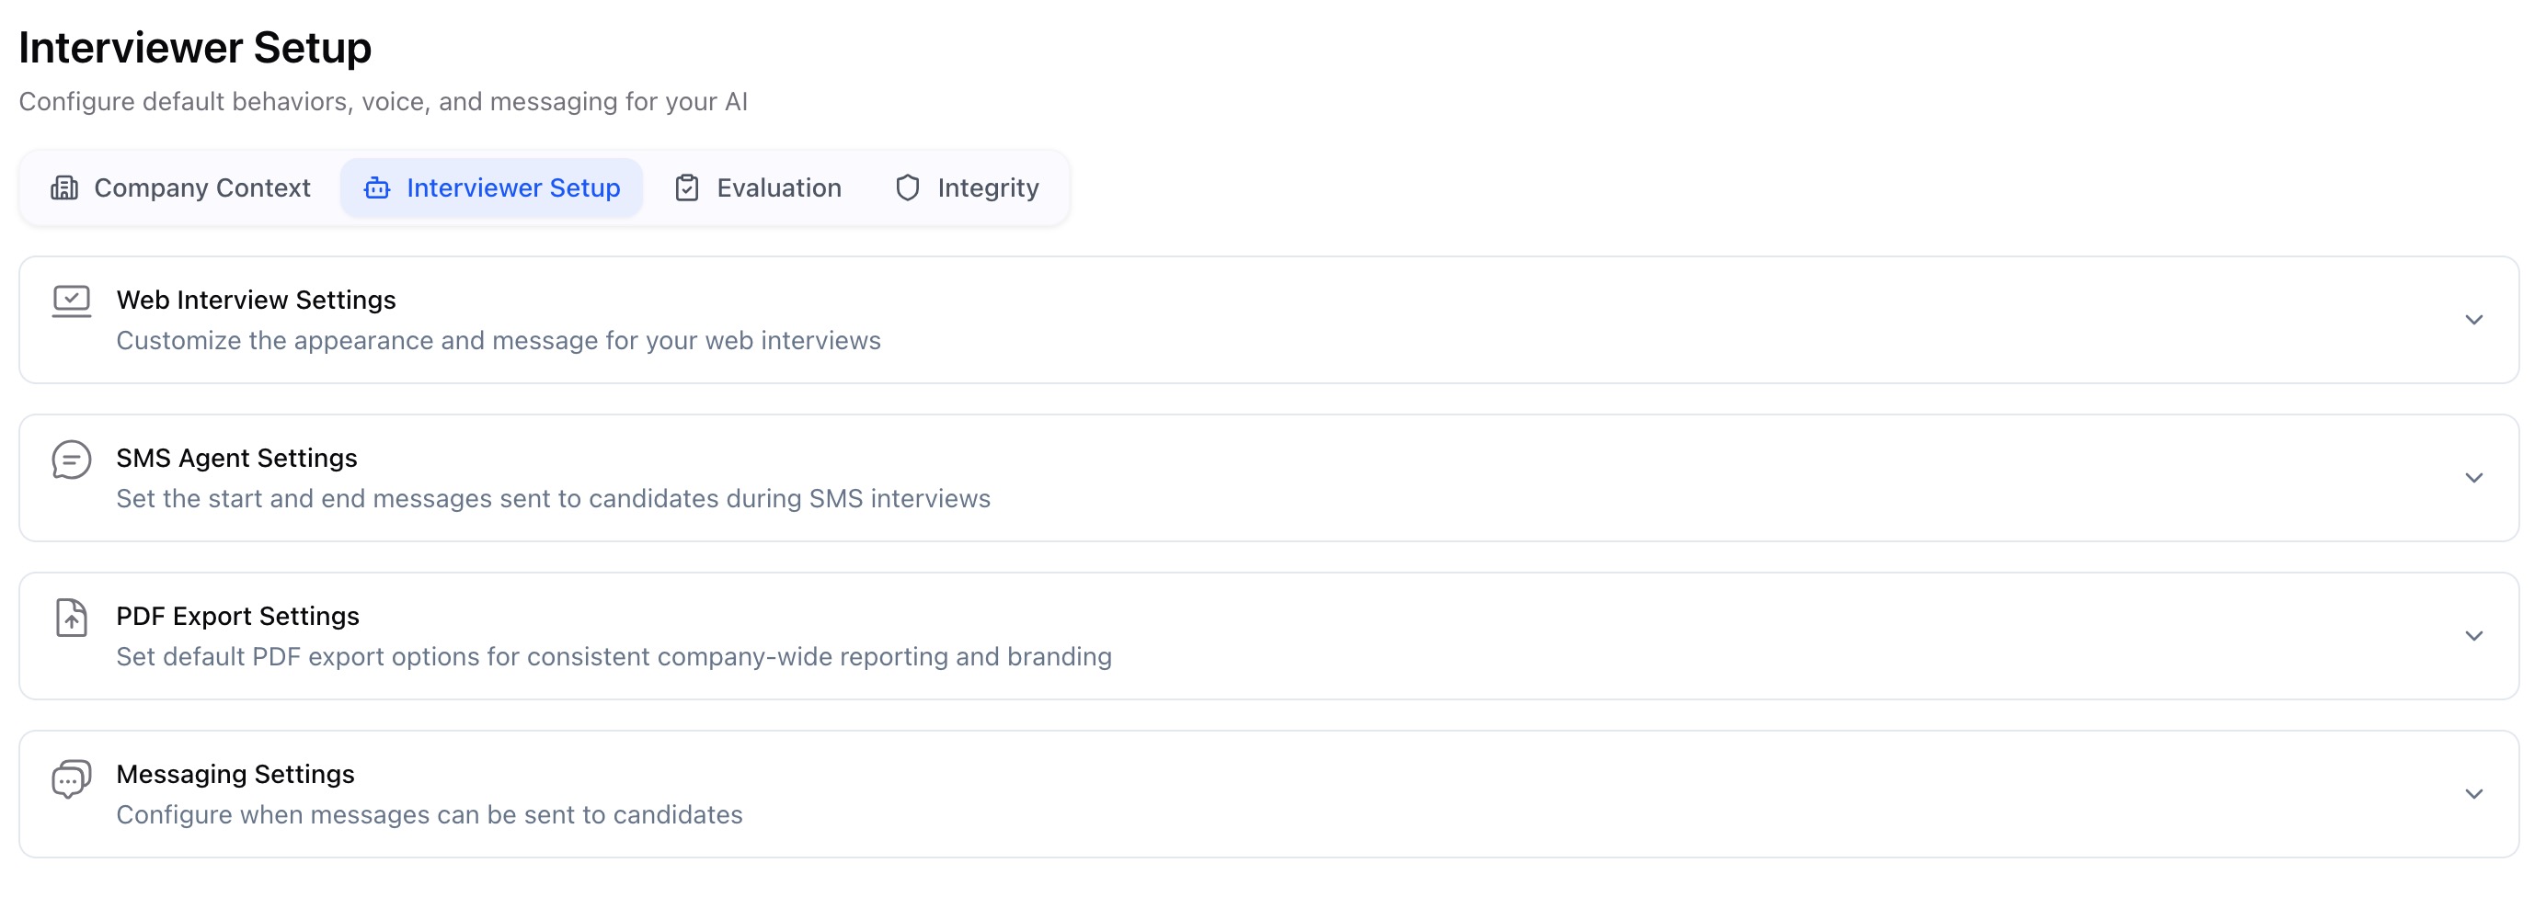Expand PDF Export Settings using its chevron
The width and height of the screenshot is (2546, 897).
click(2472, 636)
